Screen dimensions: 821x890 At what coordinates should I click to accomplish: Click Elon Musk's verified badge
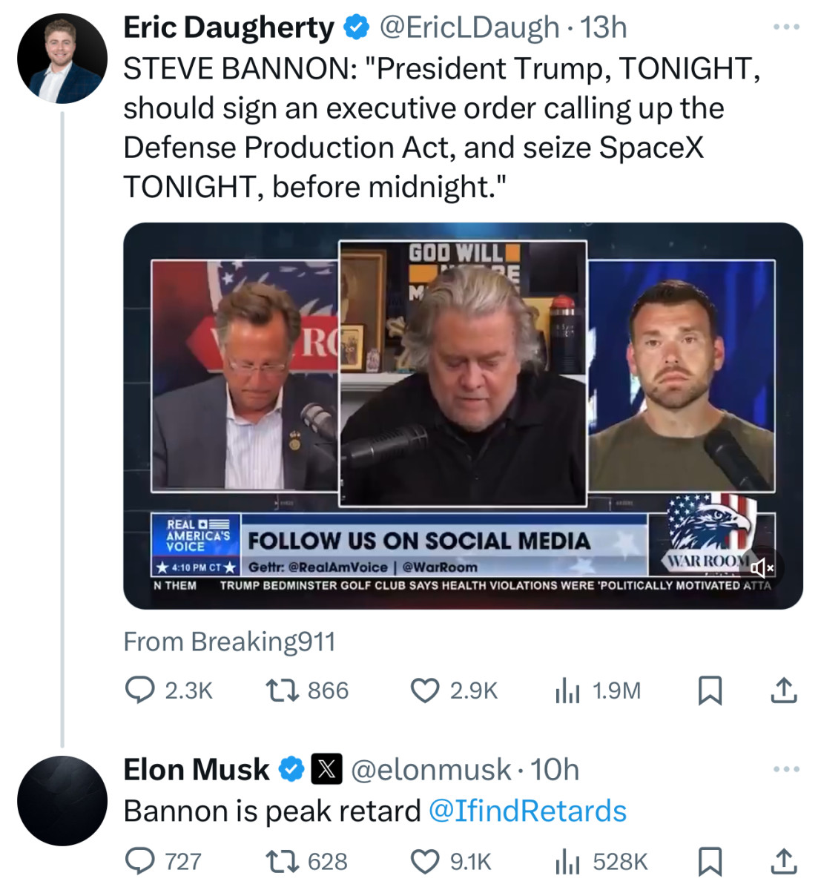pyautogui.click(x=291, y=769)
